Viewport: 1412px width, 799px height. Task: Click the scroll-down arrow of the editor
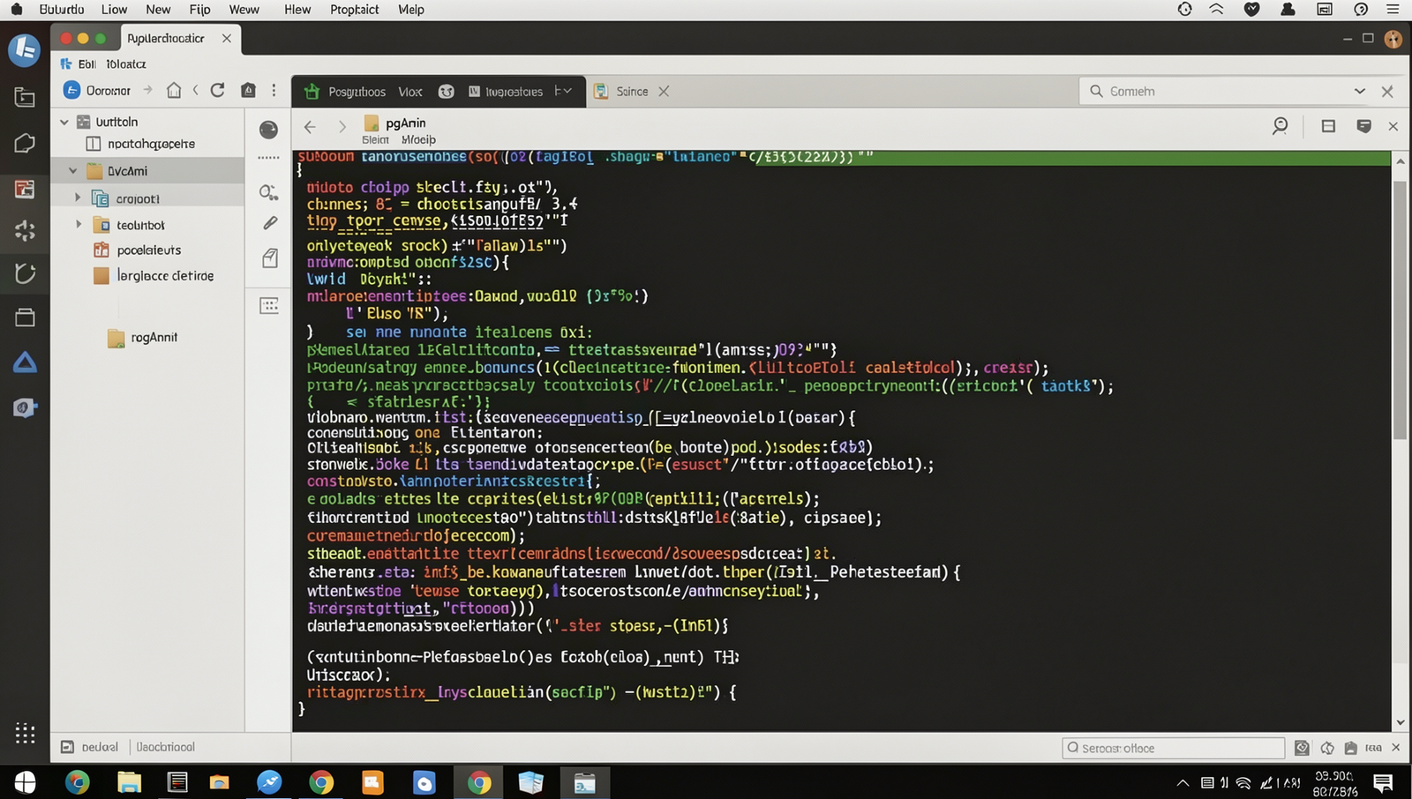tap(1401, 722)
